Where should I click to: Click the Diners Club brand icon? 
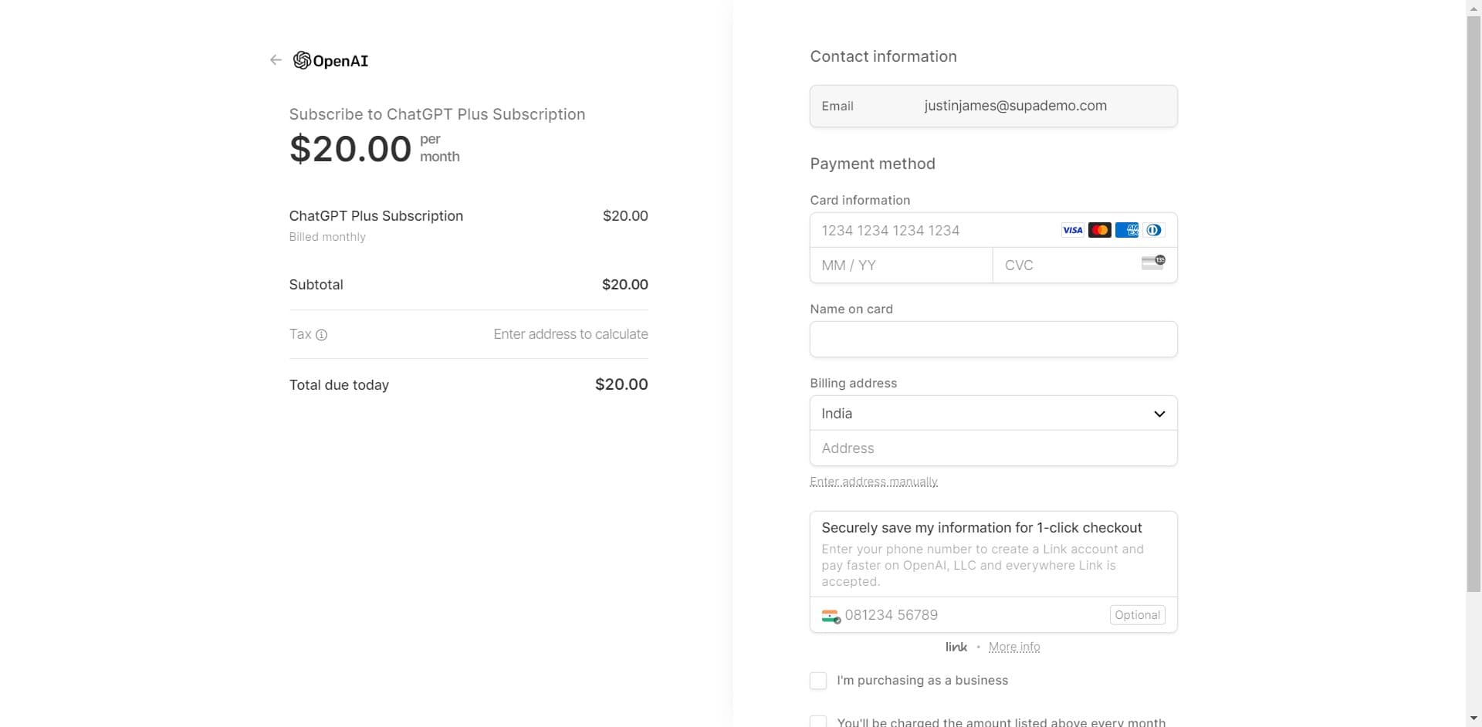(x=1154, y=230)
